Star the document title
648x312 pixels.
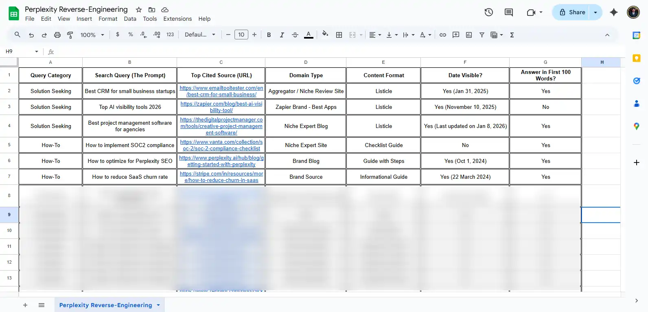[139, 10]
